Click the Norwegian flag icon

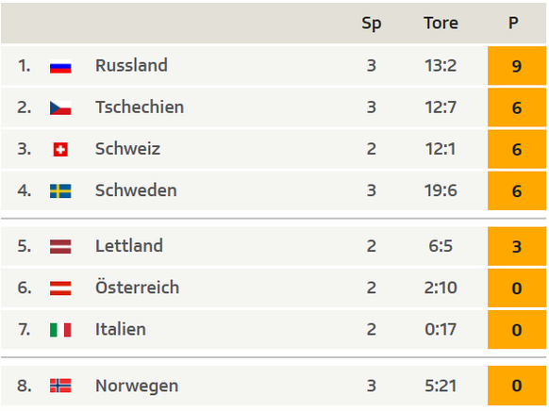[x=60, y=386]
